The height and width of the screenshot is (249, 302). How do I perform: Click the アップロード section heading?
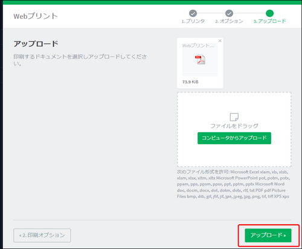coord(36,43)
